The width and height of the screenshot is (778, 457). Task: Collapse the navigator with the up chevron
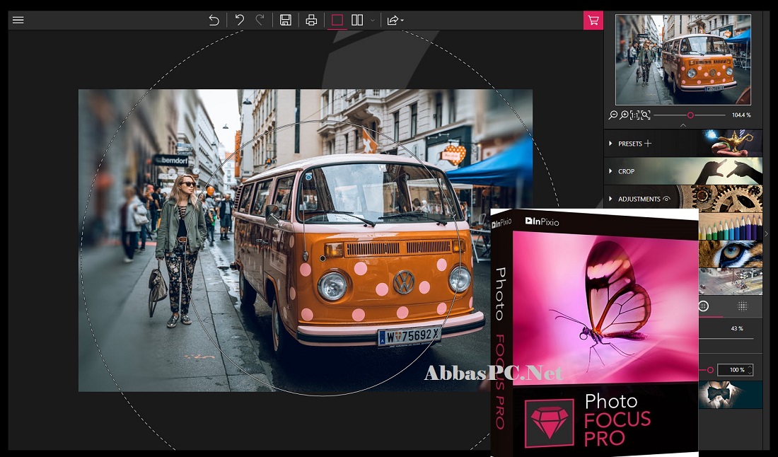click(683, 125)
